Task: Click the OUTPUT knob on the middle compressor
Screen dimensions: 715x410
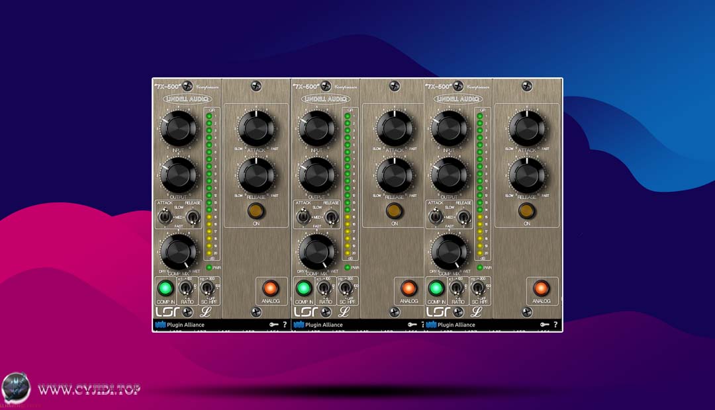Action: [316, 175]
